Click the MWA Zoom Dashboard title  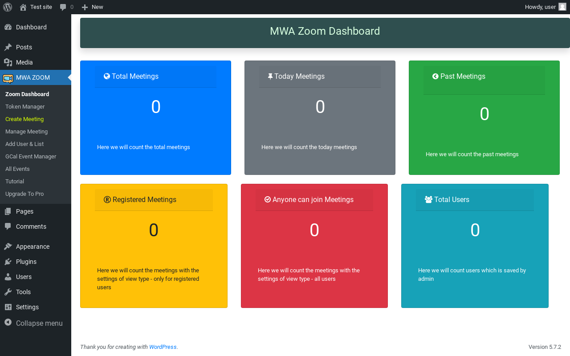tap(325, 31)
